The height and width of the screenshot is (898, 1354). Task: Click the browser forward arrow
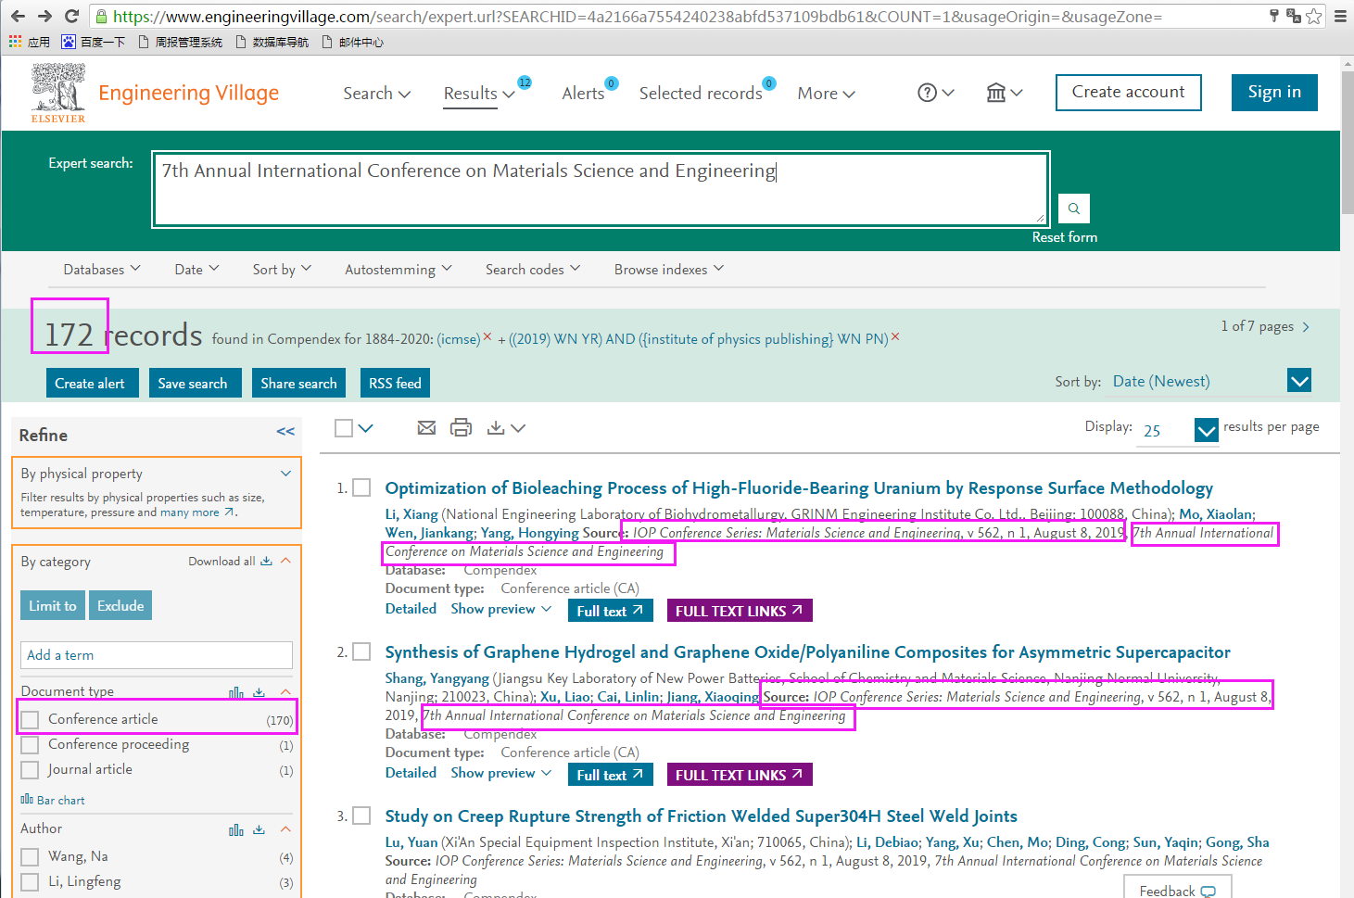click(x=44, y=16)
